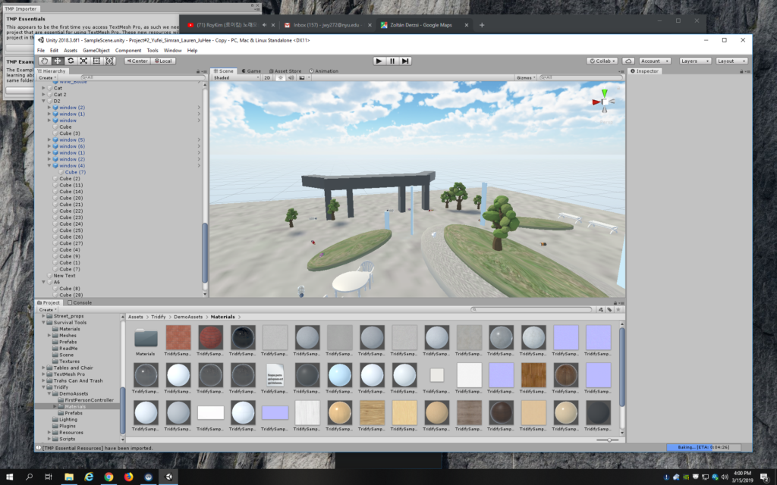Select New Text object in Hierarchy
777x485 pixels.
click(x=64, y=276)
